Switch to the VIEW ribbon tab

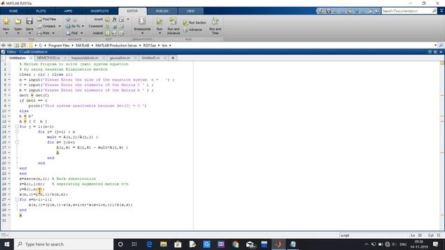[x=191, y=11]
